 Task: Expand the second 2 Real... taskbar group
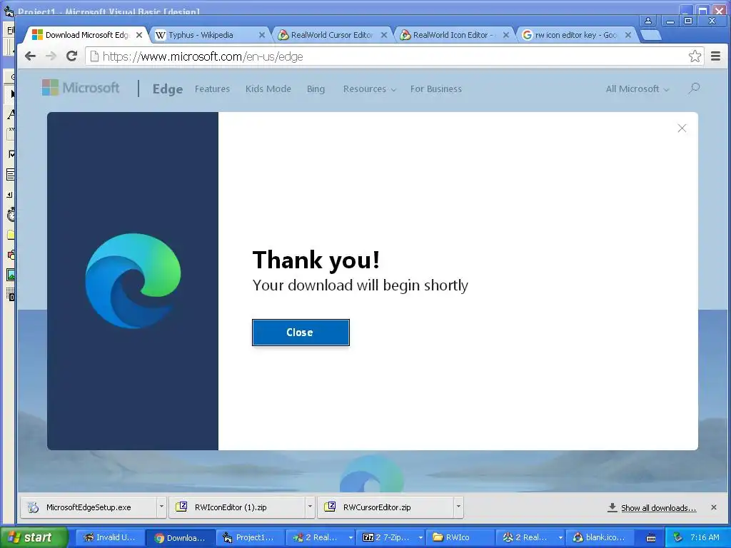click(560, 538)
